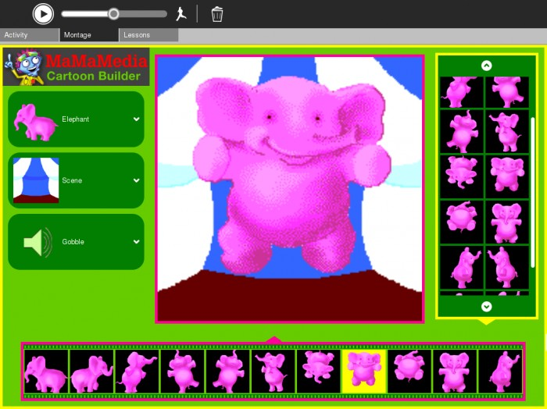
Task: Select the Montage tab
Action: pyautogui.click(x=89, y=35)
